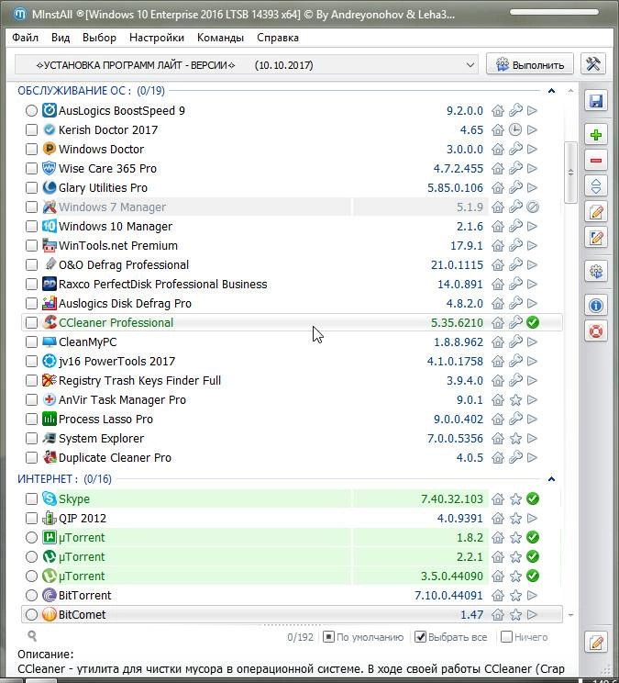Viewport: 619px width, 683px height.
Task: Open the 'Справка' menu
Action: point(278,38)
